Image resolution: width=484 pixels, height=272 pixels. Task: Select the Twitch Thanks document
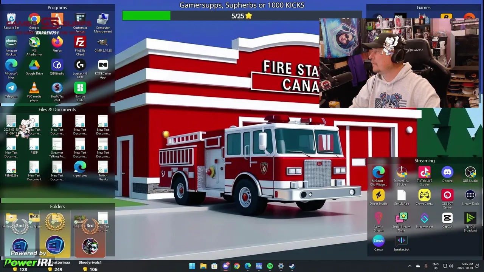[103, 172]
